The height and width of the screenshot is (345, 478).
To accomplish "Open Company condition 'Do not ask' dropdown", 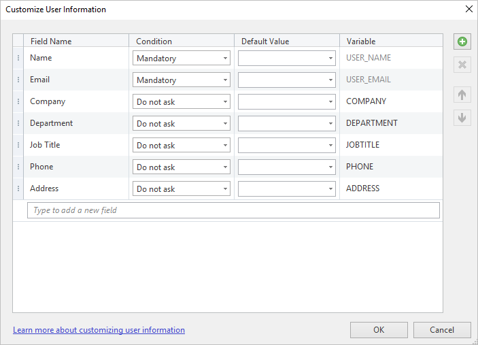I will pyautogui.click(x=182, y=101).
